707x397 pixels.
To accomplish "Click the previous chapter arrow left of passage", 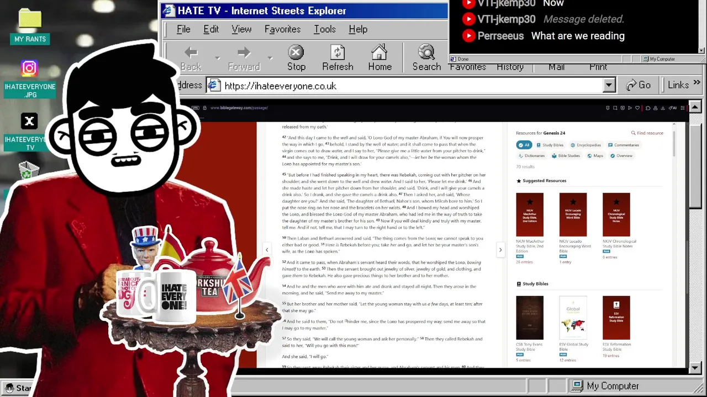I will (x=267, y=250).
